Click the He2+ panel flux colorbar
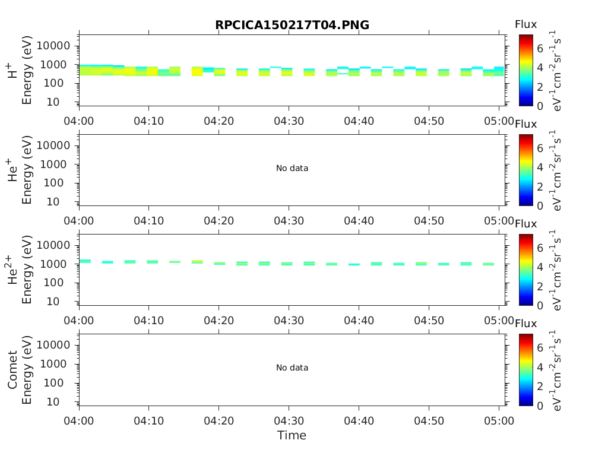Screen dimensions: 608x456 point(526,270)
